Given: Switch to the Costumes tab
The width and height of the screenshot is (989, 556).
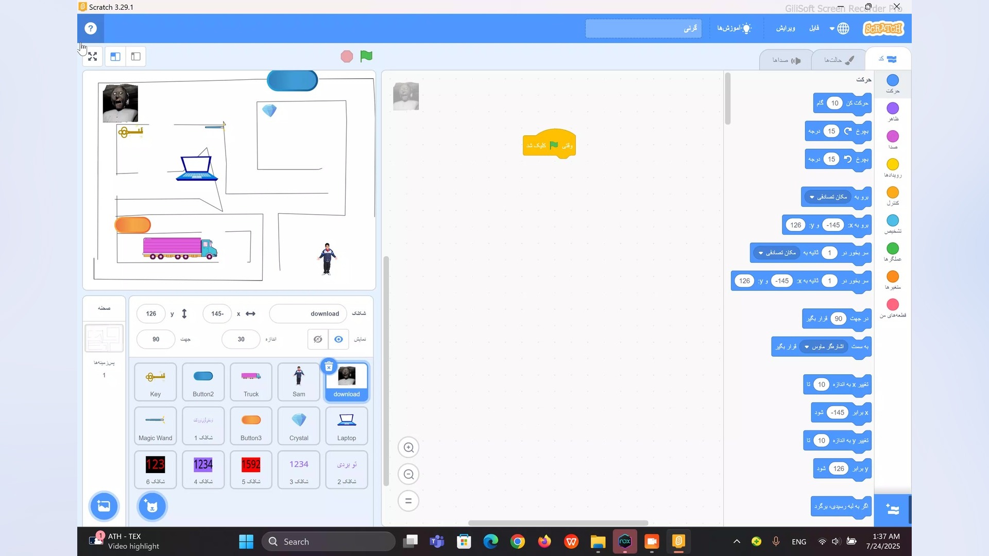Looking at the screenshot, I should pyautogui.click(x=839, y=60).
